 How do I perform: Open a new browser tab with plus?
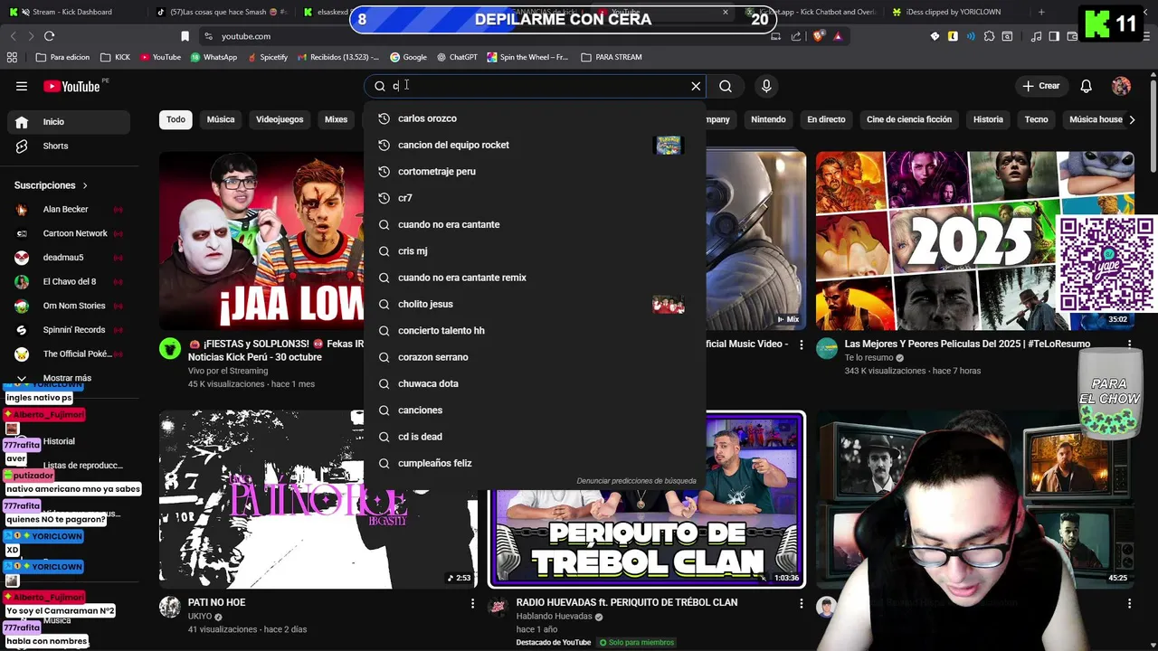[1041, 12]
